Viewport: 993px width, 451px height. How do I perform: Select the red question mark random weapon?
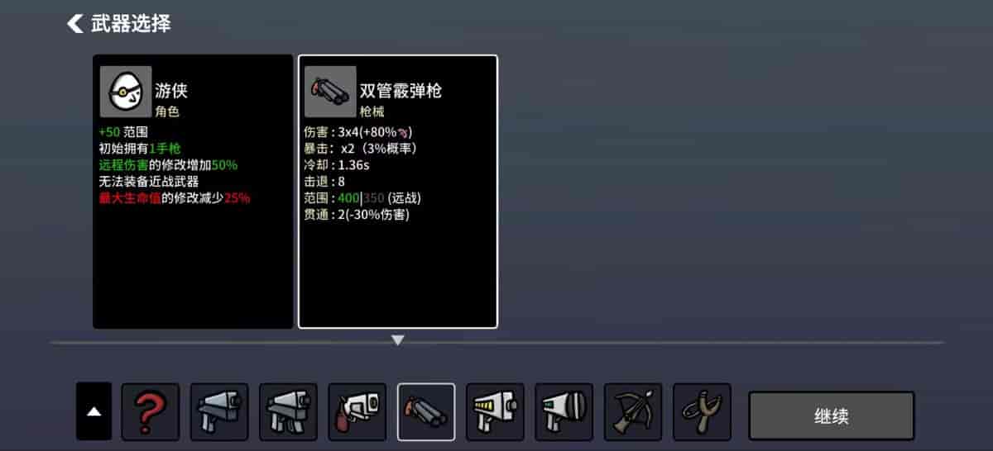(151, 411)
